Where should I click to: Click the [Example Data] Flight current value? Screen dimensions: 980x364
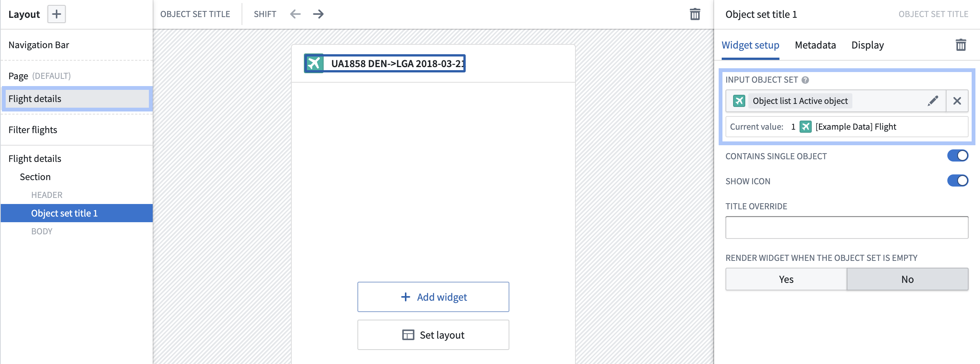coord(855,126)
